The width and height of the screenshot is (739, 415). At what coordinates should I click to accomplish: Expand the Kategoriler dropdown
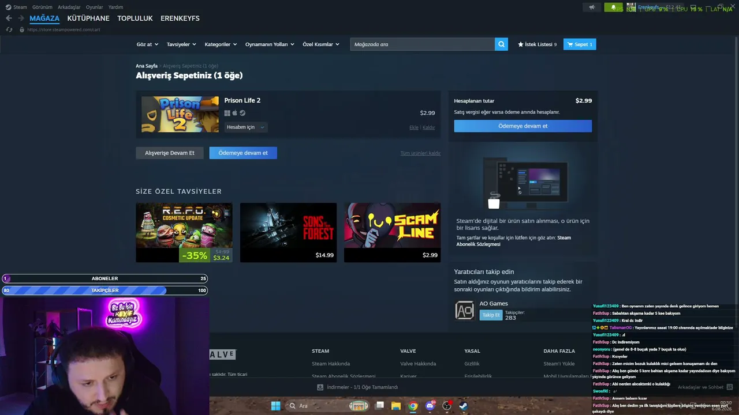pyautogui.click(x=221, y=44)
